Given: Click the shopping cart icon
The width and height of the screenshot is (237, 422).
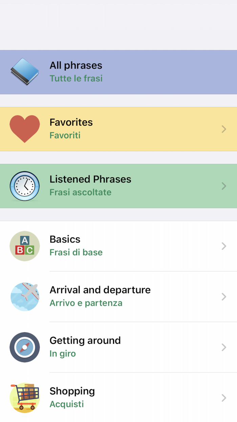Looking at the screenshot, I should click(x=24, y=398).
